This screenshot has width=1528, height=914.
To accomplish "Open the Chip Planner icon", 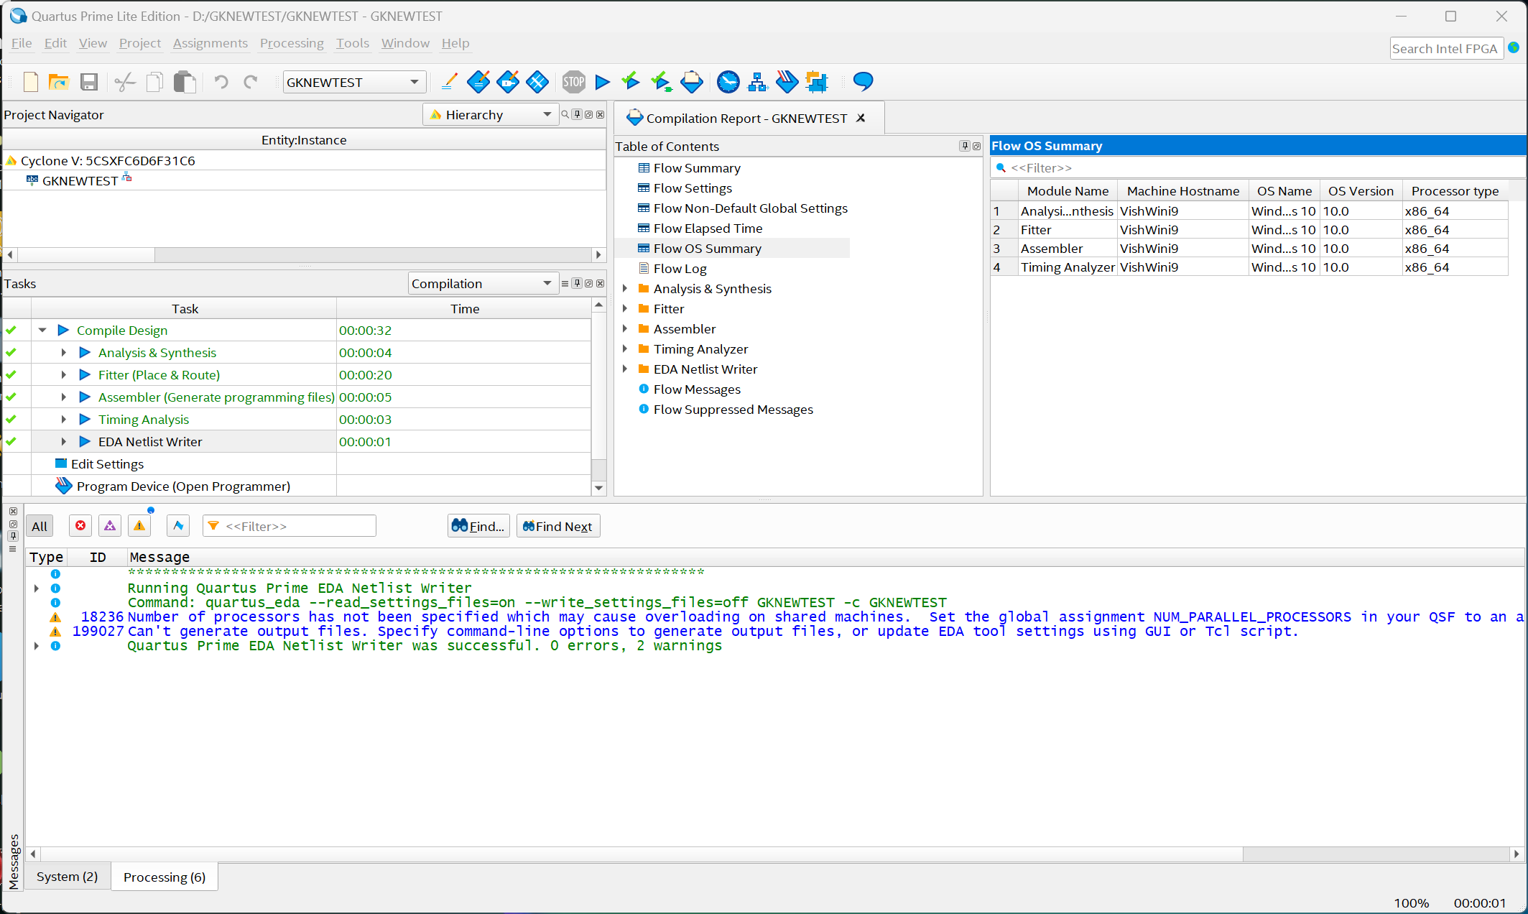I will coord(817,82).
